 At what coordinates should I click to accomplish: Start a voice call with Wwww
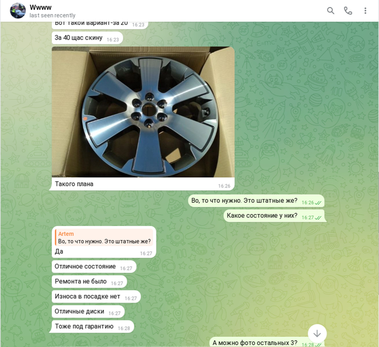click(348, 11)
